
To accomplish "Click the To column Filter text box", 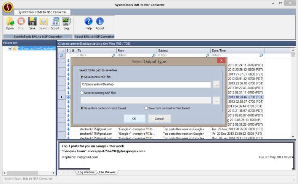I will 94,55.
